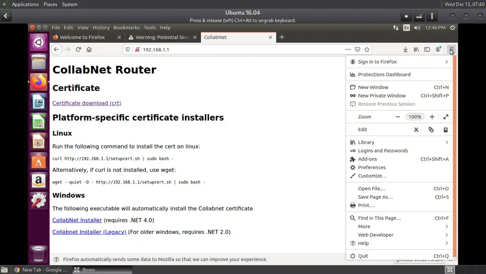Launch LibreOffice Writer from the Ubuntu launcher
The image size is (486, 274).
coord(39,102)
